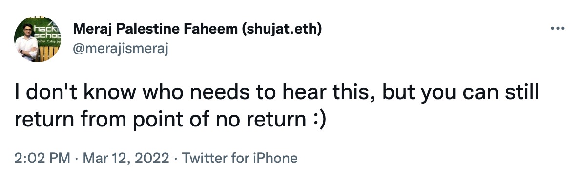Click the word 'Faheem' in the author name
This screenshot has width=582, height=179.
click(x=215, y=29)
